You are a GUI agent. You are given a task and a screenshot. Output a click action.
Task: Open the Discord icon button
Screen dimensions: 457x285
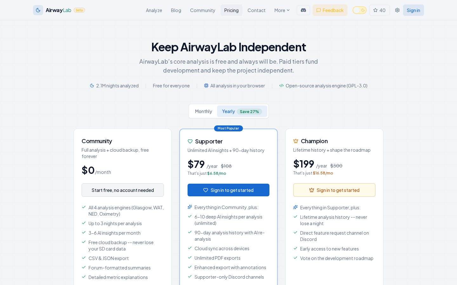(303, 10)
